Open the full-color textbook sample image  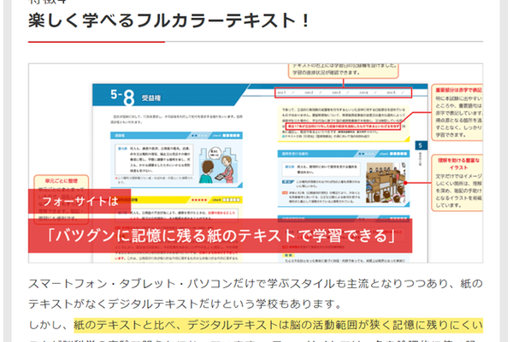[255, 163]
